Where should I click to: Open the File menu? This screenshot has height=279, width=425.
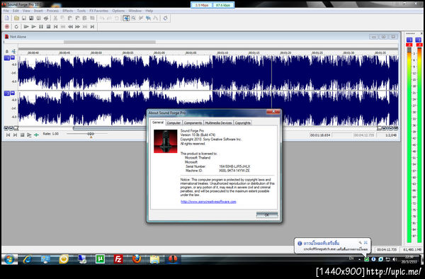click(x=6, y=11)
